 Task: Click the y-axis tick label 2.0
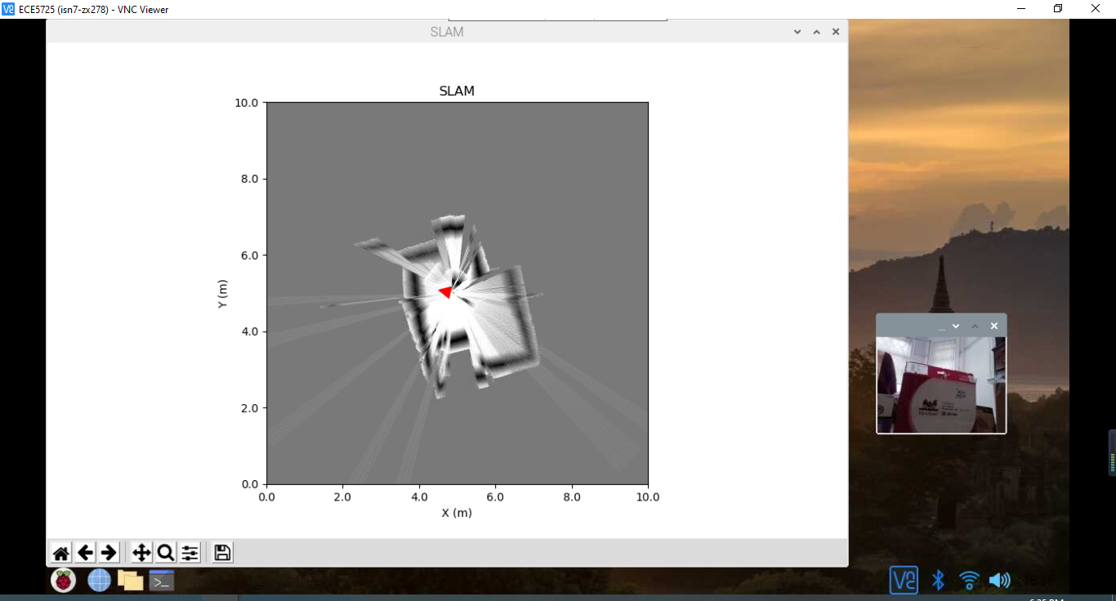click(249, 407)
